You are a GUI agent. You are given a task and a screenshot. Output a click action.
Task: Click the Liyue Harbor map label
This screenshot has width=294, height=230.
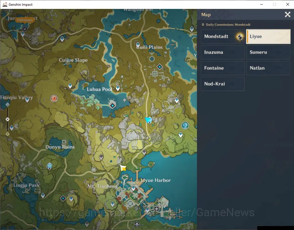[156, 181]
